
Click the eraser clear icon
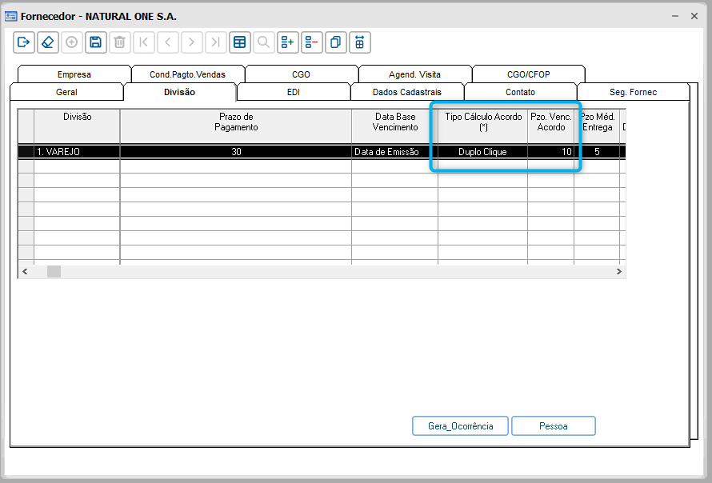point(48,42)
